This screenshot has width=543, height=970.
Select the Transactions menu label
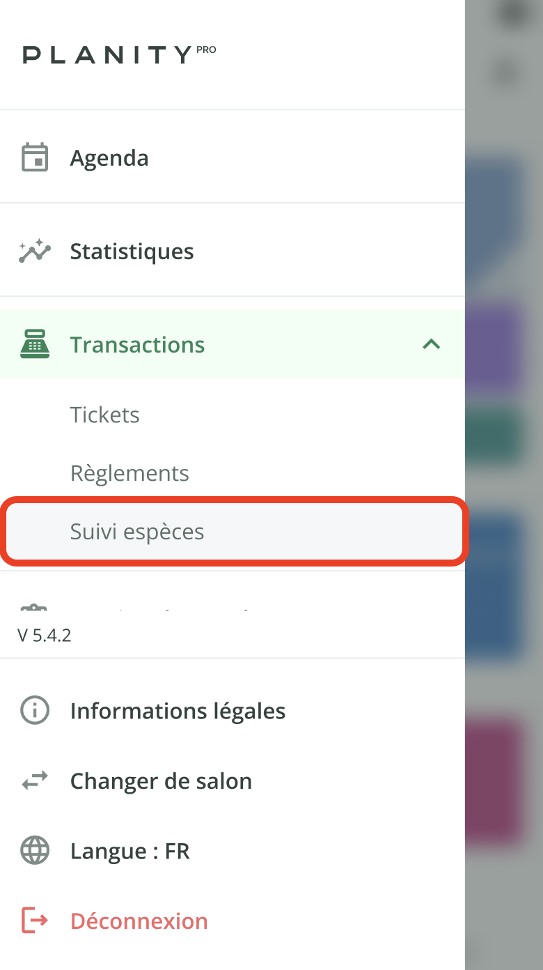pyautogui.click(x=137, y=344)
